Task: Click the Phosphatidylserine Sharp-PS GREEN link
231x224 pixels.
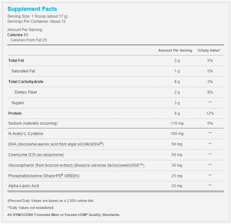Action: [x=44, y=176]
